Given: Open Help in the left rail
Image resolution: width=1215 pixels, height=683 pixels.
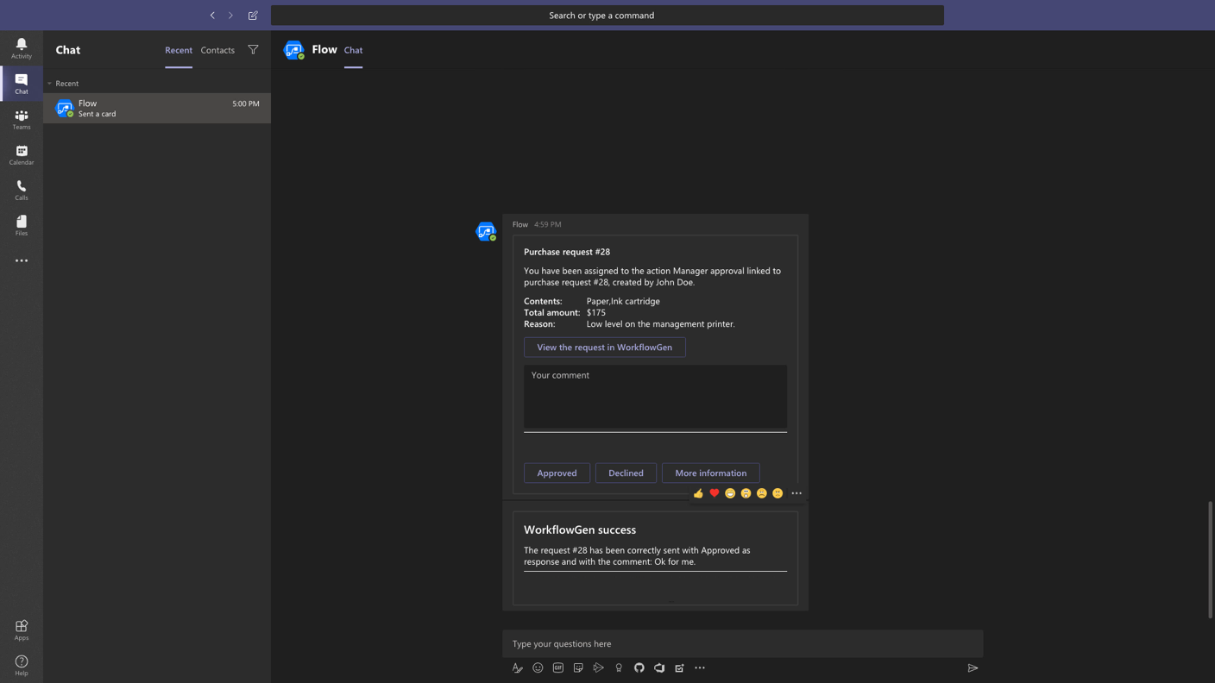Looking at the screenshot, I should (22, 665).
